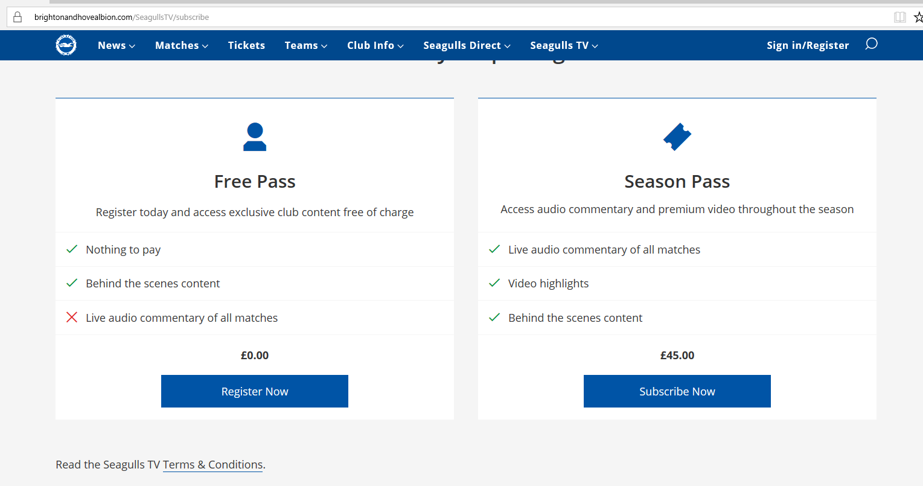Click the £0.00 price
This screenshot has width=923, height=486.
tap(255, 356)
